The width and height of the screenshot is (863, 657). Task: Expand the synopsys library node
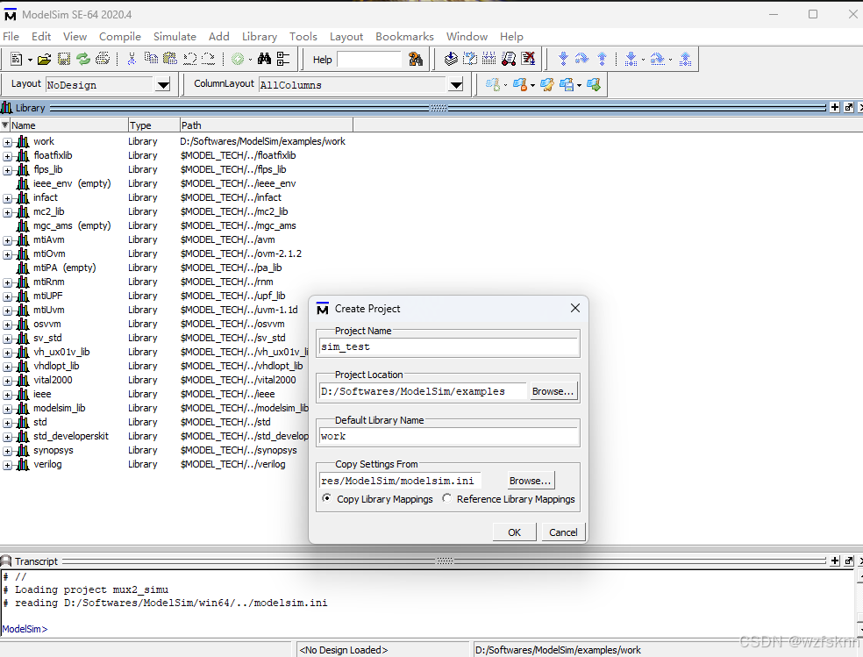[7, 451]
